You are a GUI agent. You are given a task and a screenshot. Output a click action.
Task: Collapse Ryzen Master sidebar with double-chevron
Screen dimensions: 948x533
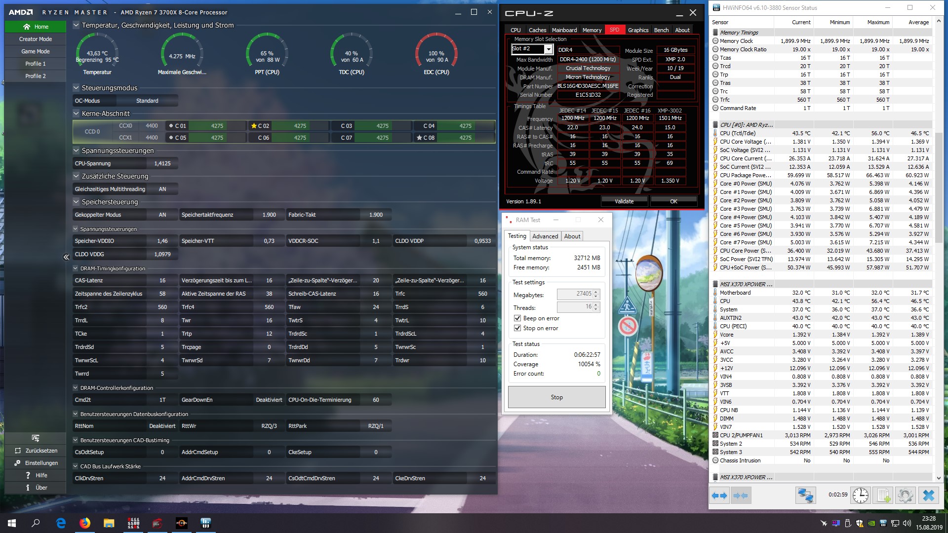(x=66, y=257)
